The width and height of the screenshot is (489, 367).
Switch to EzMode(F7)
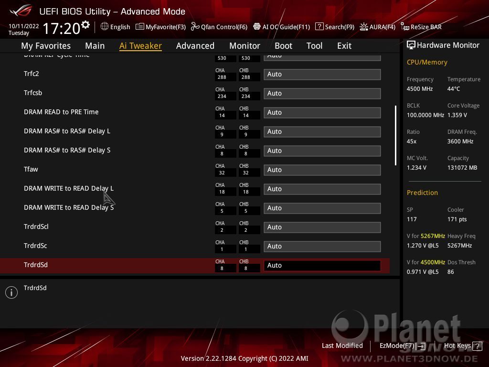click(x=402, y=346)
